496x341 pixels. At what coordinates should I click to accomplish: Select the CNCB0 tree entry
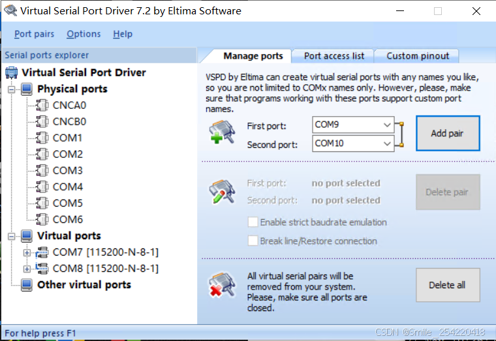click(x=69, y=122)
